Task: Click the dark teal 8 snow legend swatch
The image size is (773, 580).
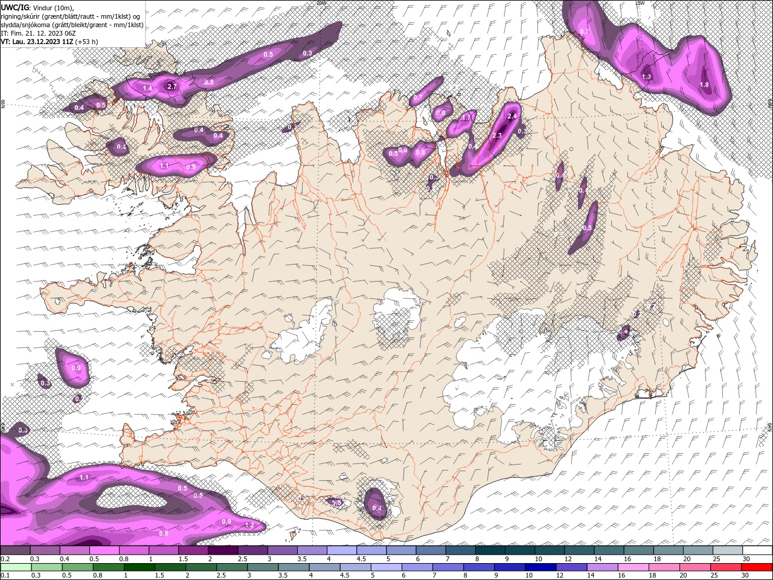Action: pos(490,550)
